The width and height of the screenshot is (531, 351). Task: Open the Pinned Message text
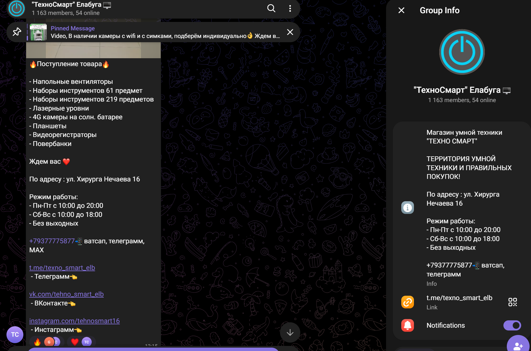click(x=73, y=28)
